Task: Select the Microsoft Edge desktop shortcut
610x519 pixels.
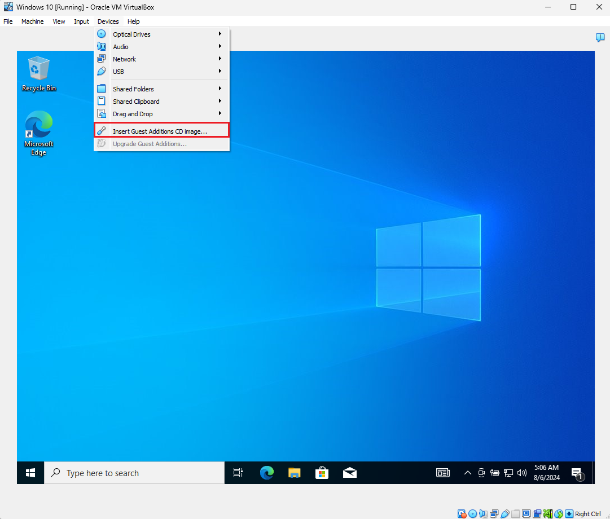Action: 38,133
